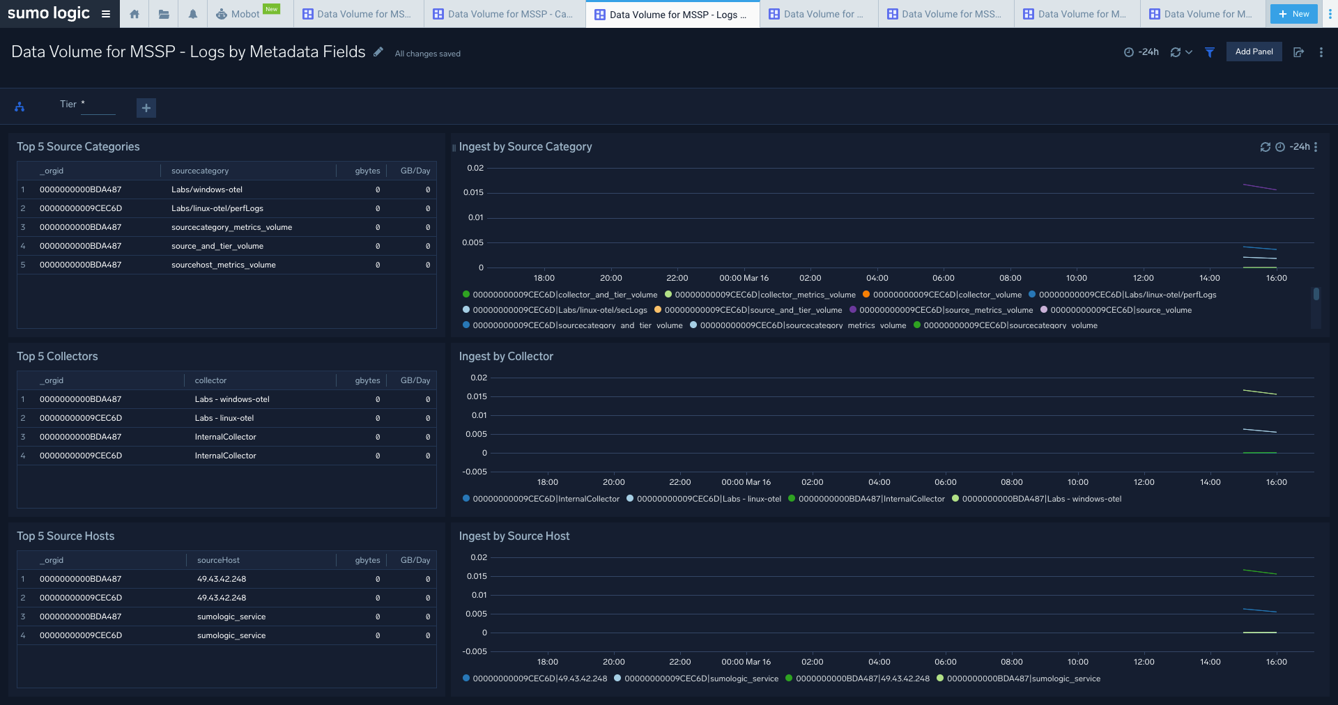Switch to the Mobot tab
Image resolution: width=1338 pixels, height=705 pixels.
[x=245, y=14]
